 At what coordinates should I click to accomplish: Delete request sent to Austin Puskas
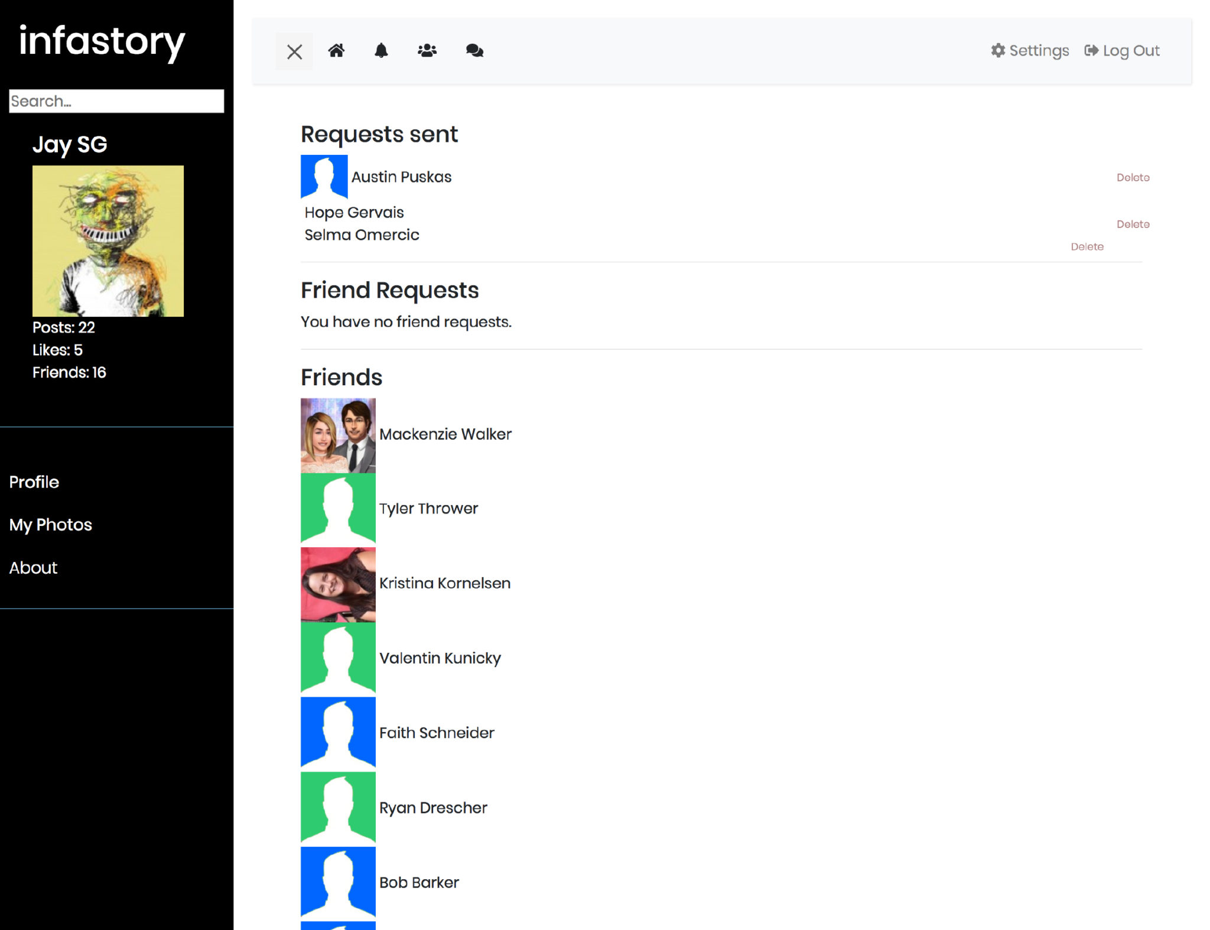1133,177
